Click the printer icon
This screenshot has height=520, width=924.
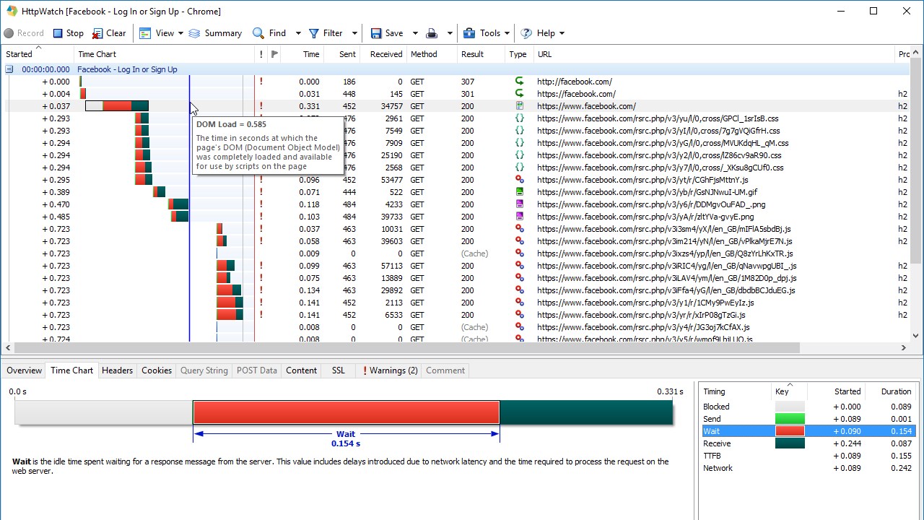coord(432,33)
